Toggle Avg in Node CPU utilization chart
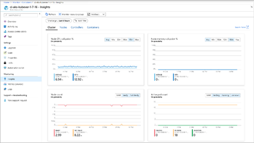The height and width of the screenshot is (143, 254). (x=108, y=40)
